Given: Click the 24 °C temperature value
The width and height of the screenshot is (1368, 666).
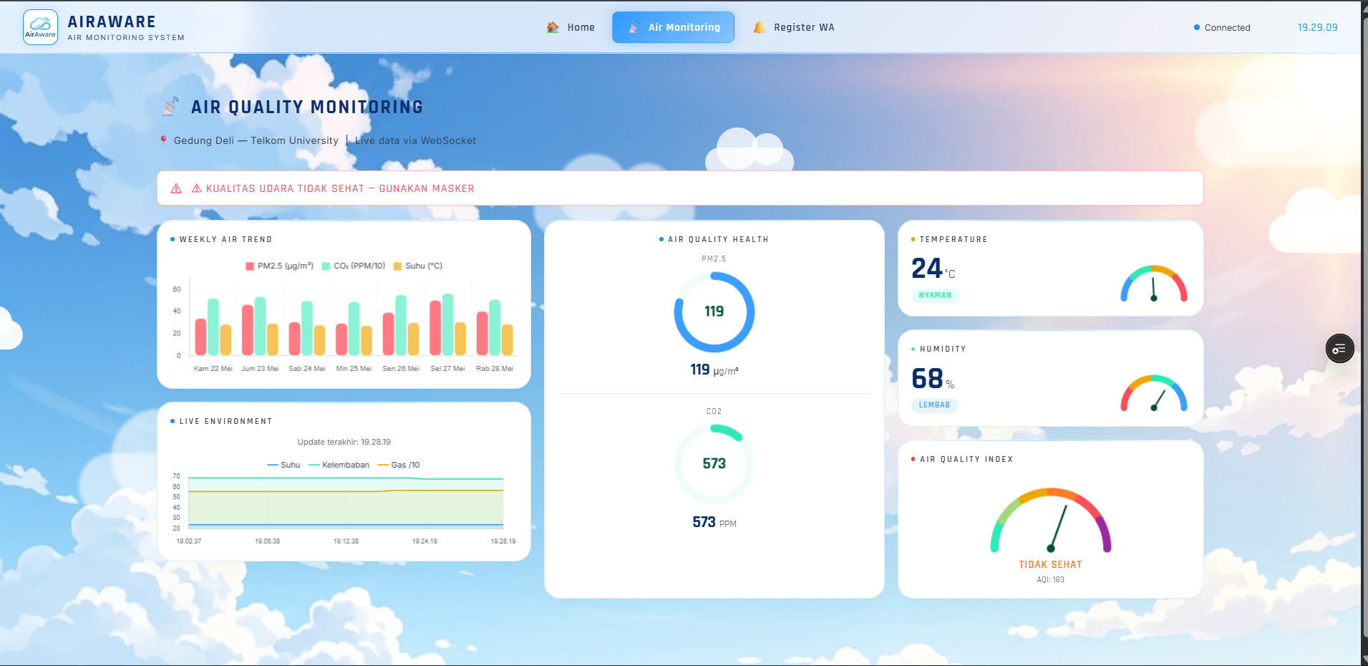Looking at the screenshot, I should 933,269.
